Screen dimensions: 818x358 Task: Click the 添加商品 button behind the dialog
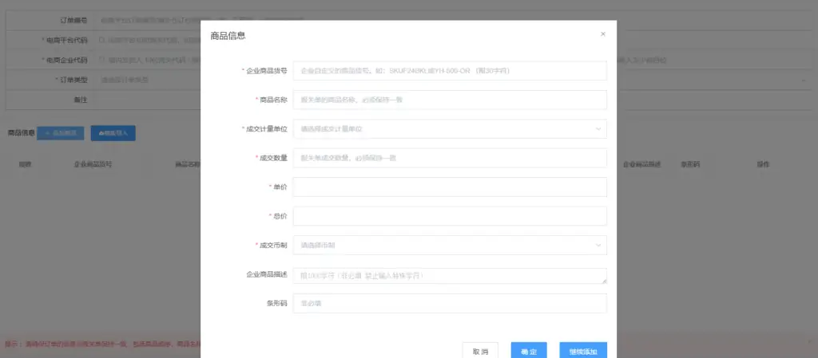(x=61, y=133)
